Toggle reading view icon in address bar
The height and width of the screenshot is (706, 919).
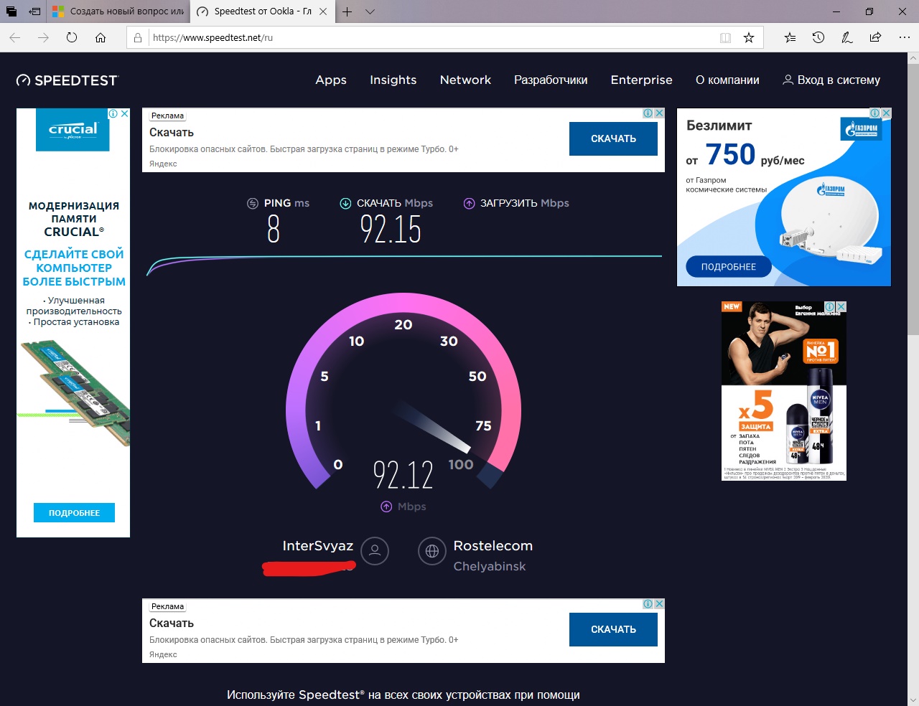726,37
